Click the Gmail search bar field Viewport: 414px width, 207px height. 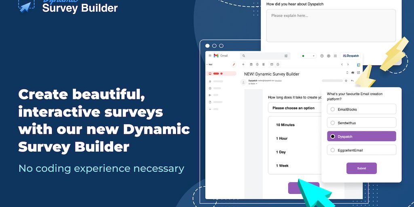tap(265, 56)
